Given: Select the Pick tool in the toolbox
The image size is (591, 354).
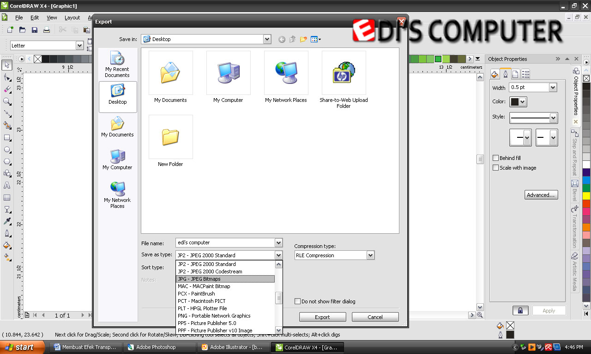Looking at the screenshot, I should (7, 65).
